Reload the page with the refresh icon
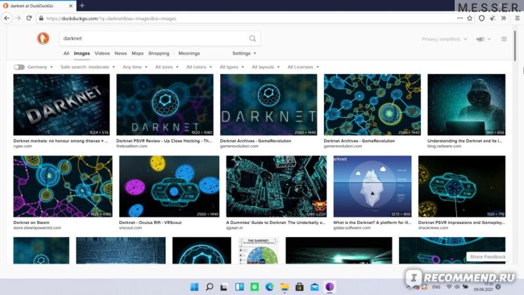This screenshot has width=524, height=295. click(29, 19)
